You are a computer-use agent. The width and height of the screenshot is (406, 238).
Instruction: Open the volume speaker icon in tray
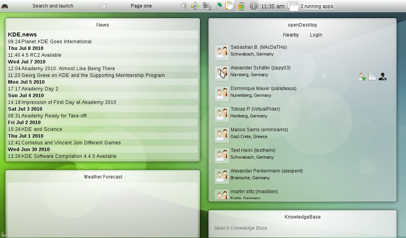(194, 6)
